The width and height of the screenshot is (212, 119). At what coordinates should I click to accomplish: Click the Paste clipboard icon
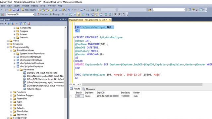[x=64, y=10]
